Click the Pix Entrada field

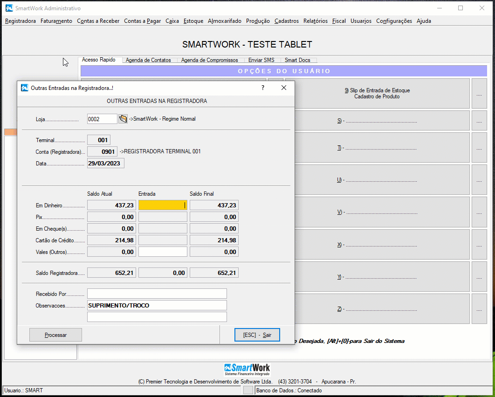[163, 217]
